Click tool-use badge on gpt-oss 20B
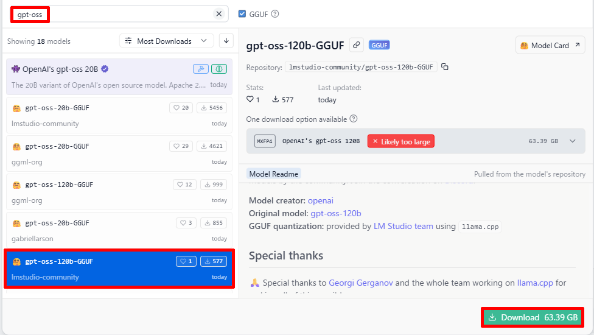The width and height of the screenshot is (594, 335). coord(201,69)
